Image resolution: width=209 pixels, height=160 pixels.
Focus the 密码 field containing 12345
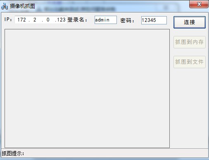(154, 20)
